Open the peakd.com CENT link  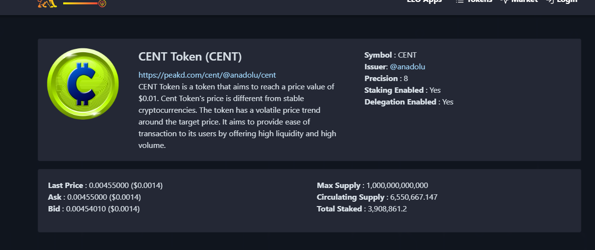click(x=207, y=75)
